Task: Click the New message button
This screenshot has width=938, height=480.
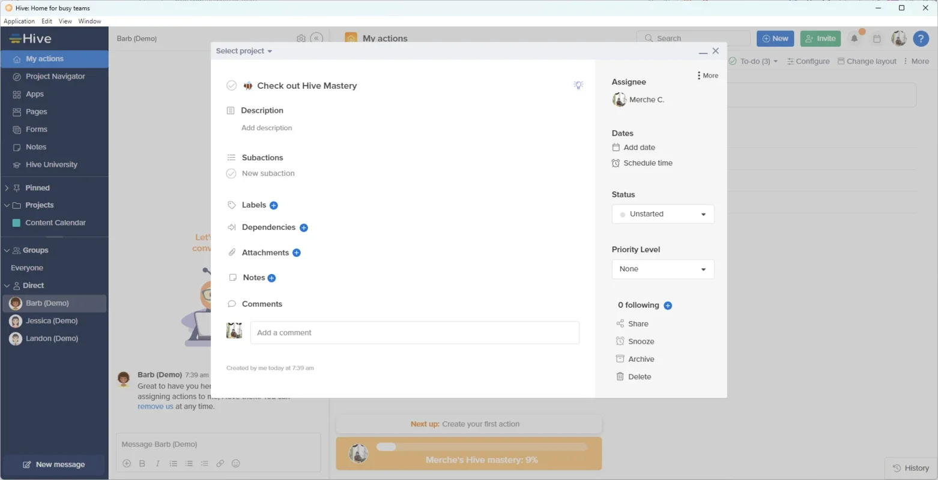Action: 54,464
